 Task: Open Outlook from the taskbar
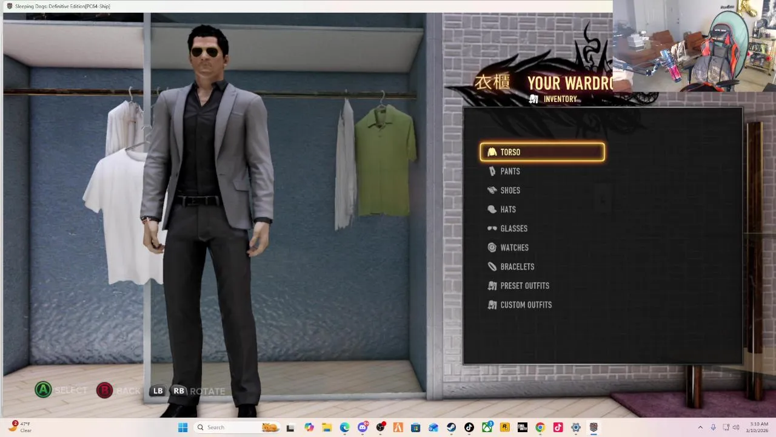[x=433, y=427]
